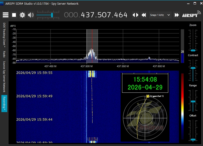The width and height of the screenshot is (203, 146).
Task: Adjust the Offset slider handle
Action: [193, 140]
